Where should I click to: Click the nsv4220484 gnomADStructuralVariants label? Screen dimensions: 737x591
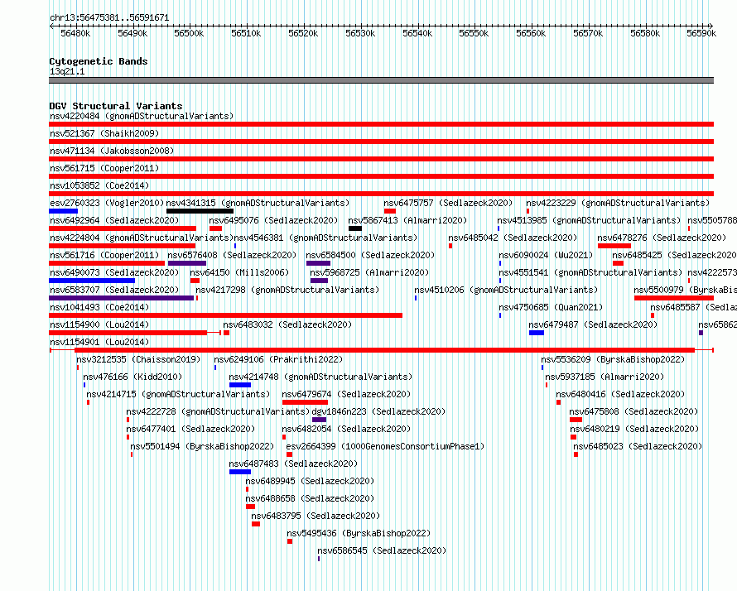pos(142,116)
